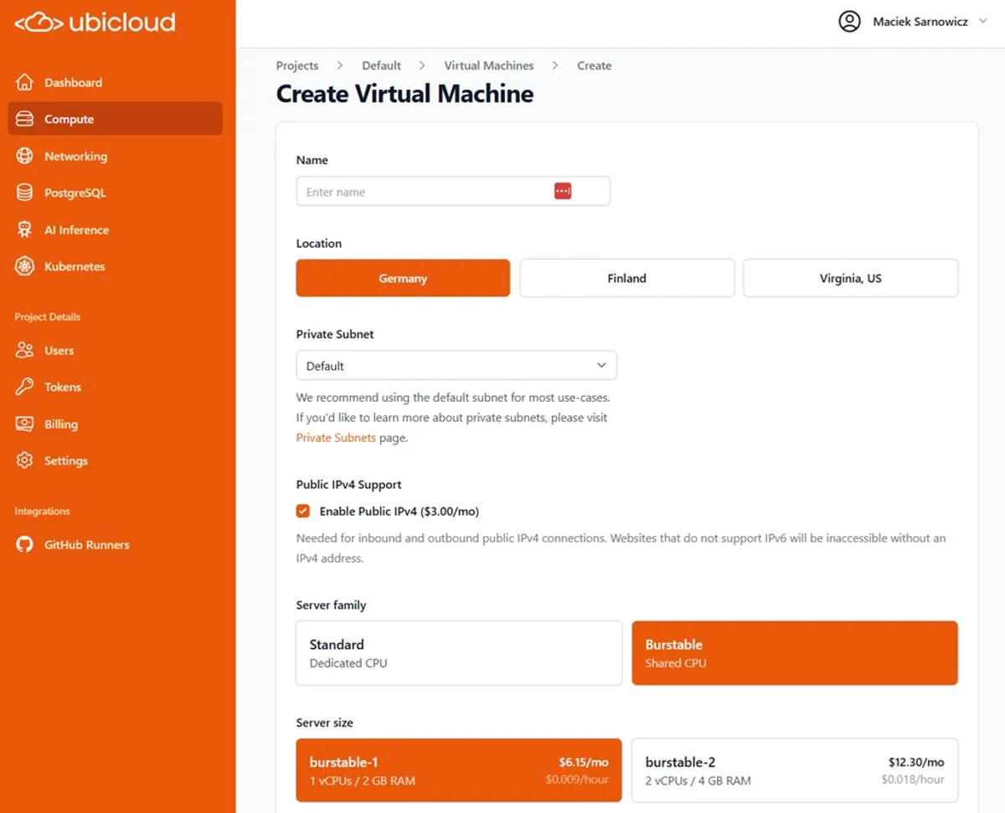Open the Private Subnet dropdown

[x=456, y=366]
